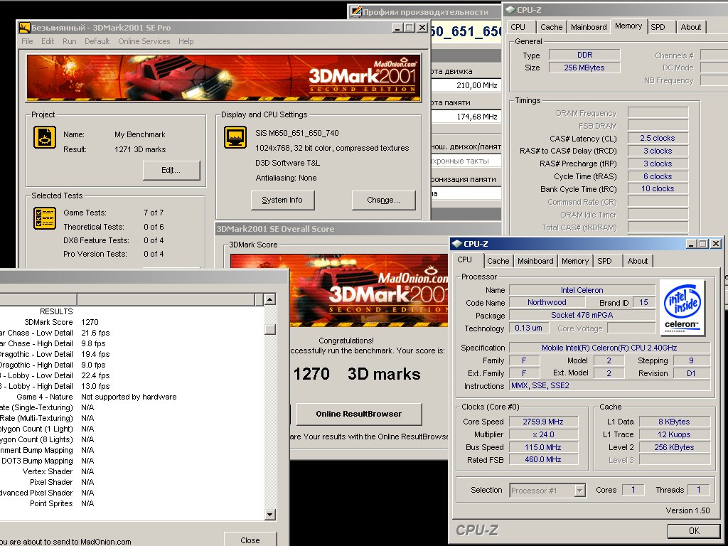728x546 pixels.
Task: Click the front CPU-Z window title icon
Action: pos(457,244)
